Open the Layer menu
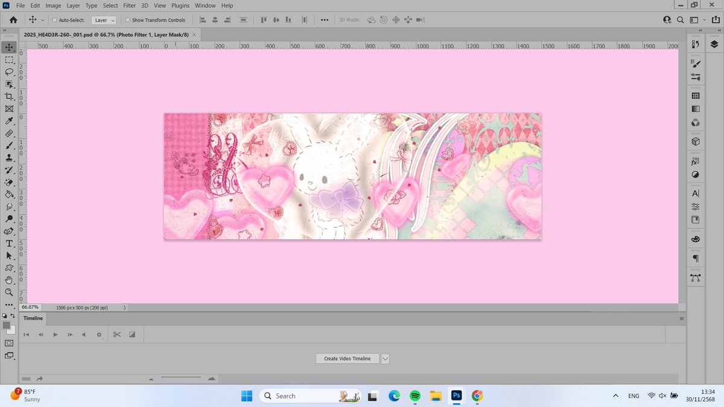This screenshot has width=724, height=407. 74,5
